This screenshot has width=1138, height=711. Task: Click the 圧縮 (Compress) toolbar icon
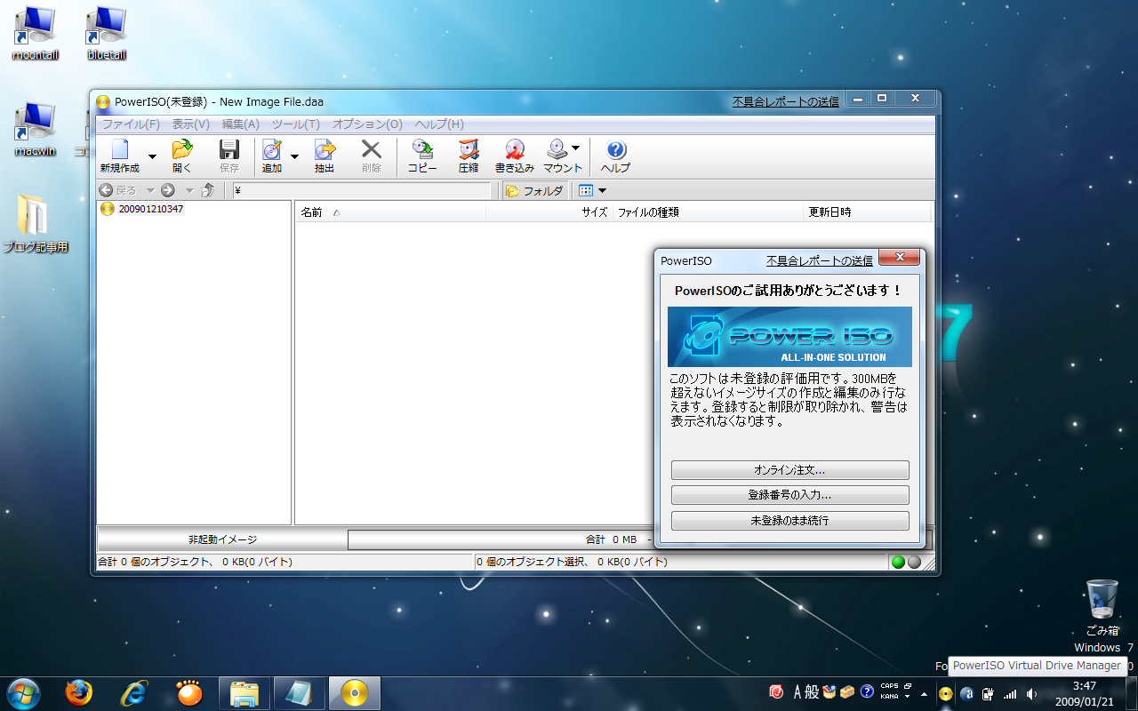point(469,150)
